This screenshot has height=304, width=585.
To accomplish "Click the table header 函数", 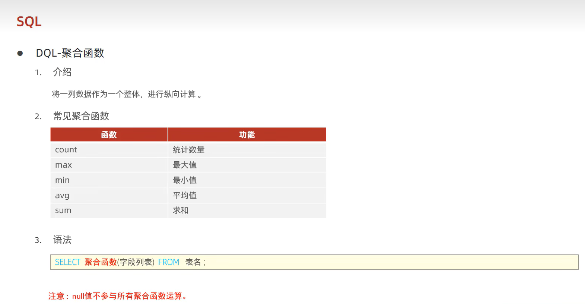I will 109,134.
